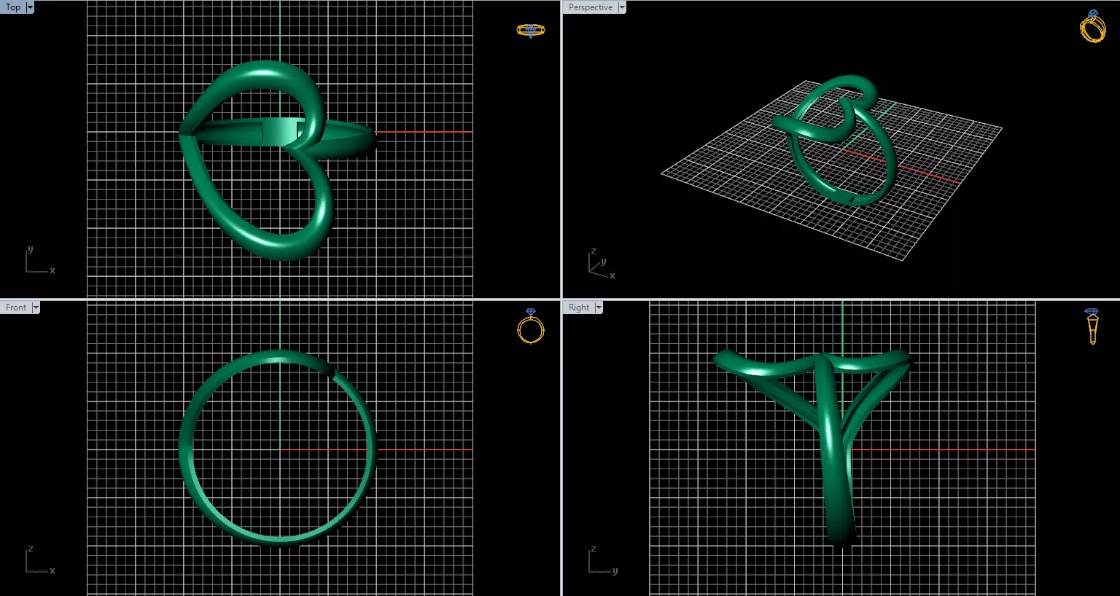This screenshot has height=596, width=1120.
Task: Click the XYZ axis indicator in Perspective viewport
Action: pos(602,264)
